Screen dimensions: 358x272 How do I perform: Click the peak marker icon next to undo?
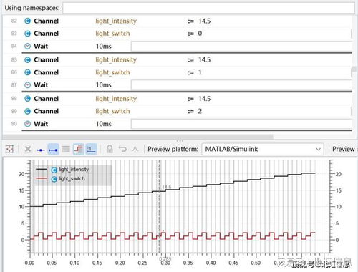coord(135,150)
